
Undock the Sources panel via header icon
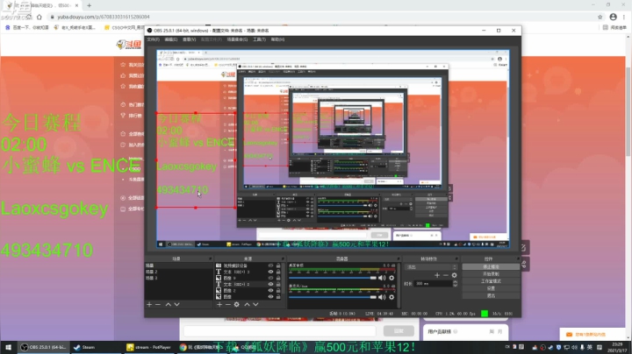click(283, 258)
